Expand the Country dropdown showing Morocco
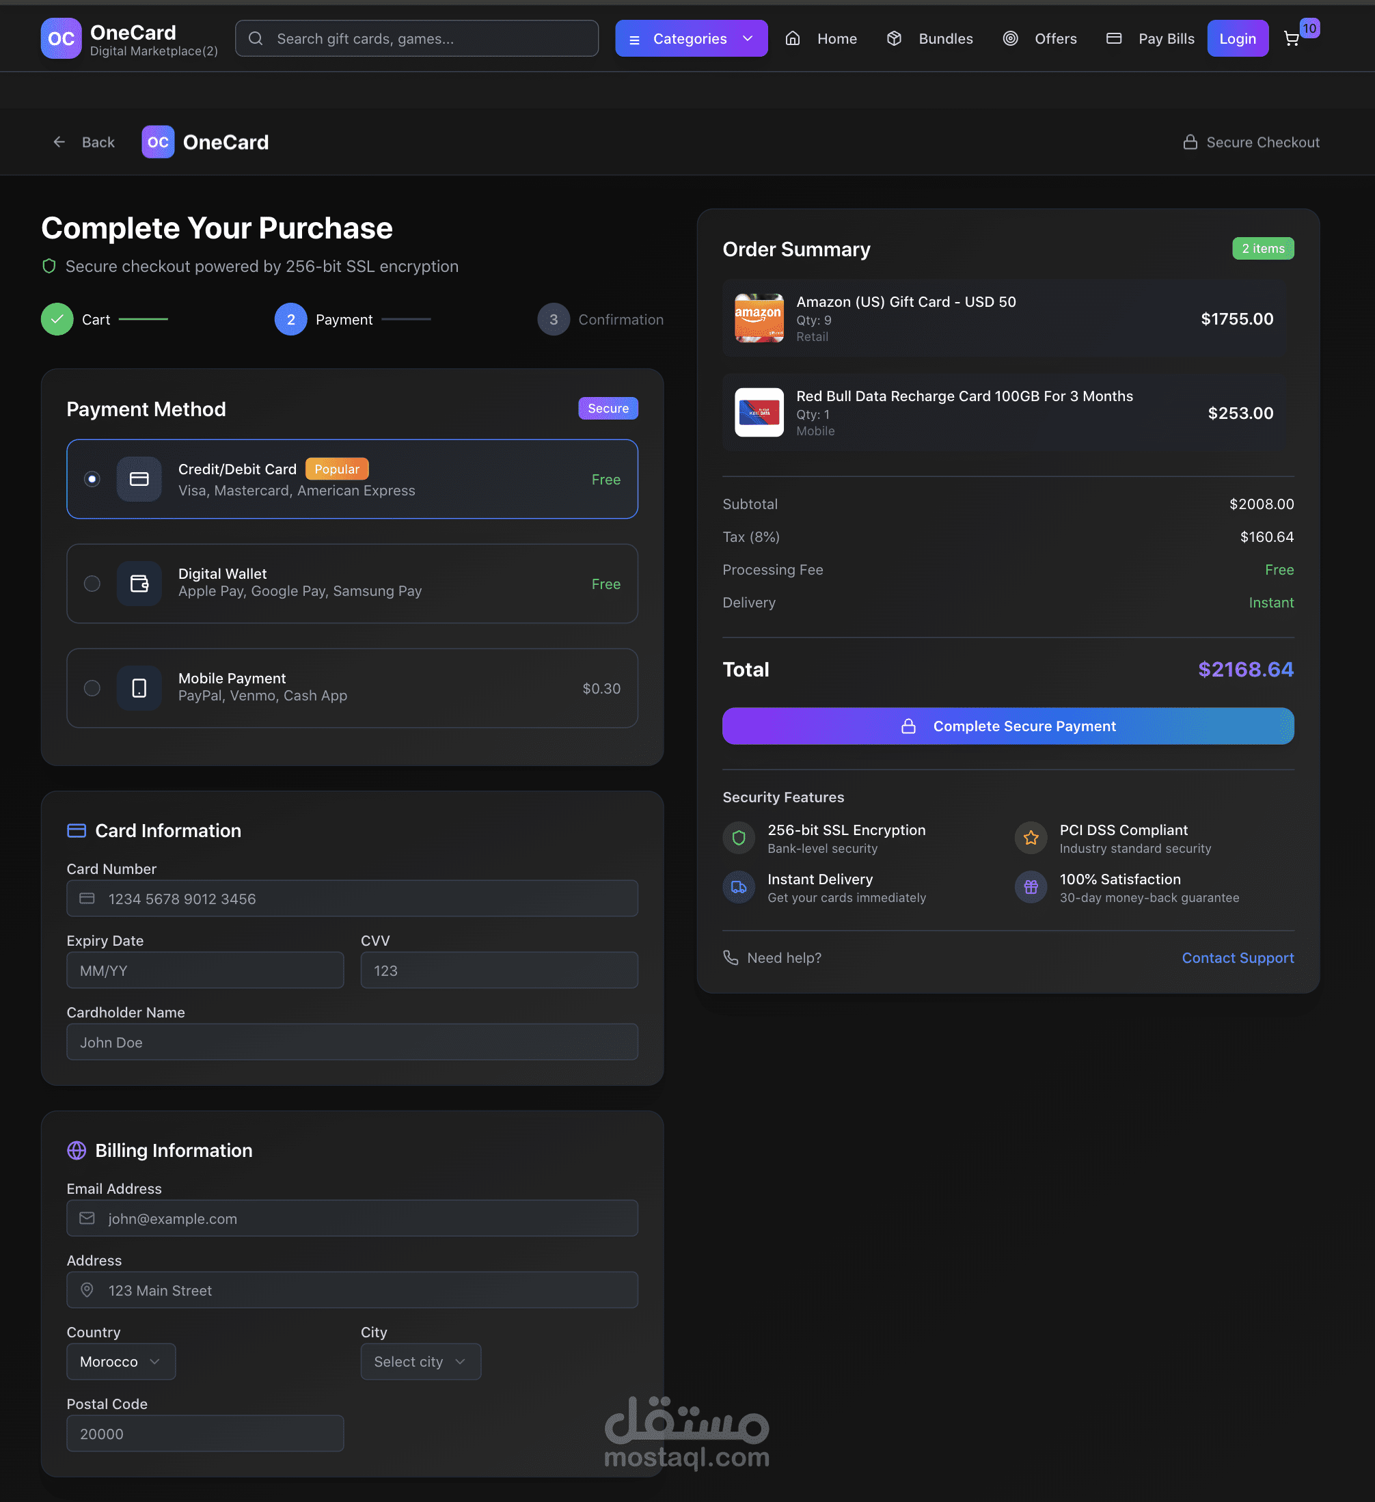Viewport: 1375px width, 1502px height. [121, 1361]
